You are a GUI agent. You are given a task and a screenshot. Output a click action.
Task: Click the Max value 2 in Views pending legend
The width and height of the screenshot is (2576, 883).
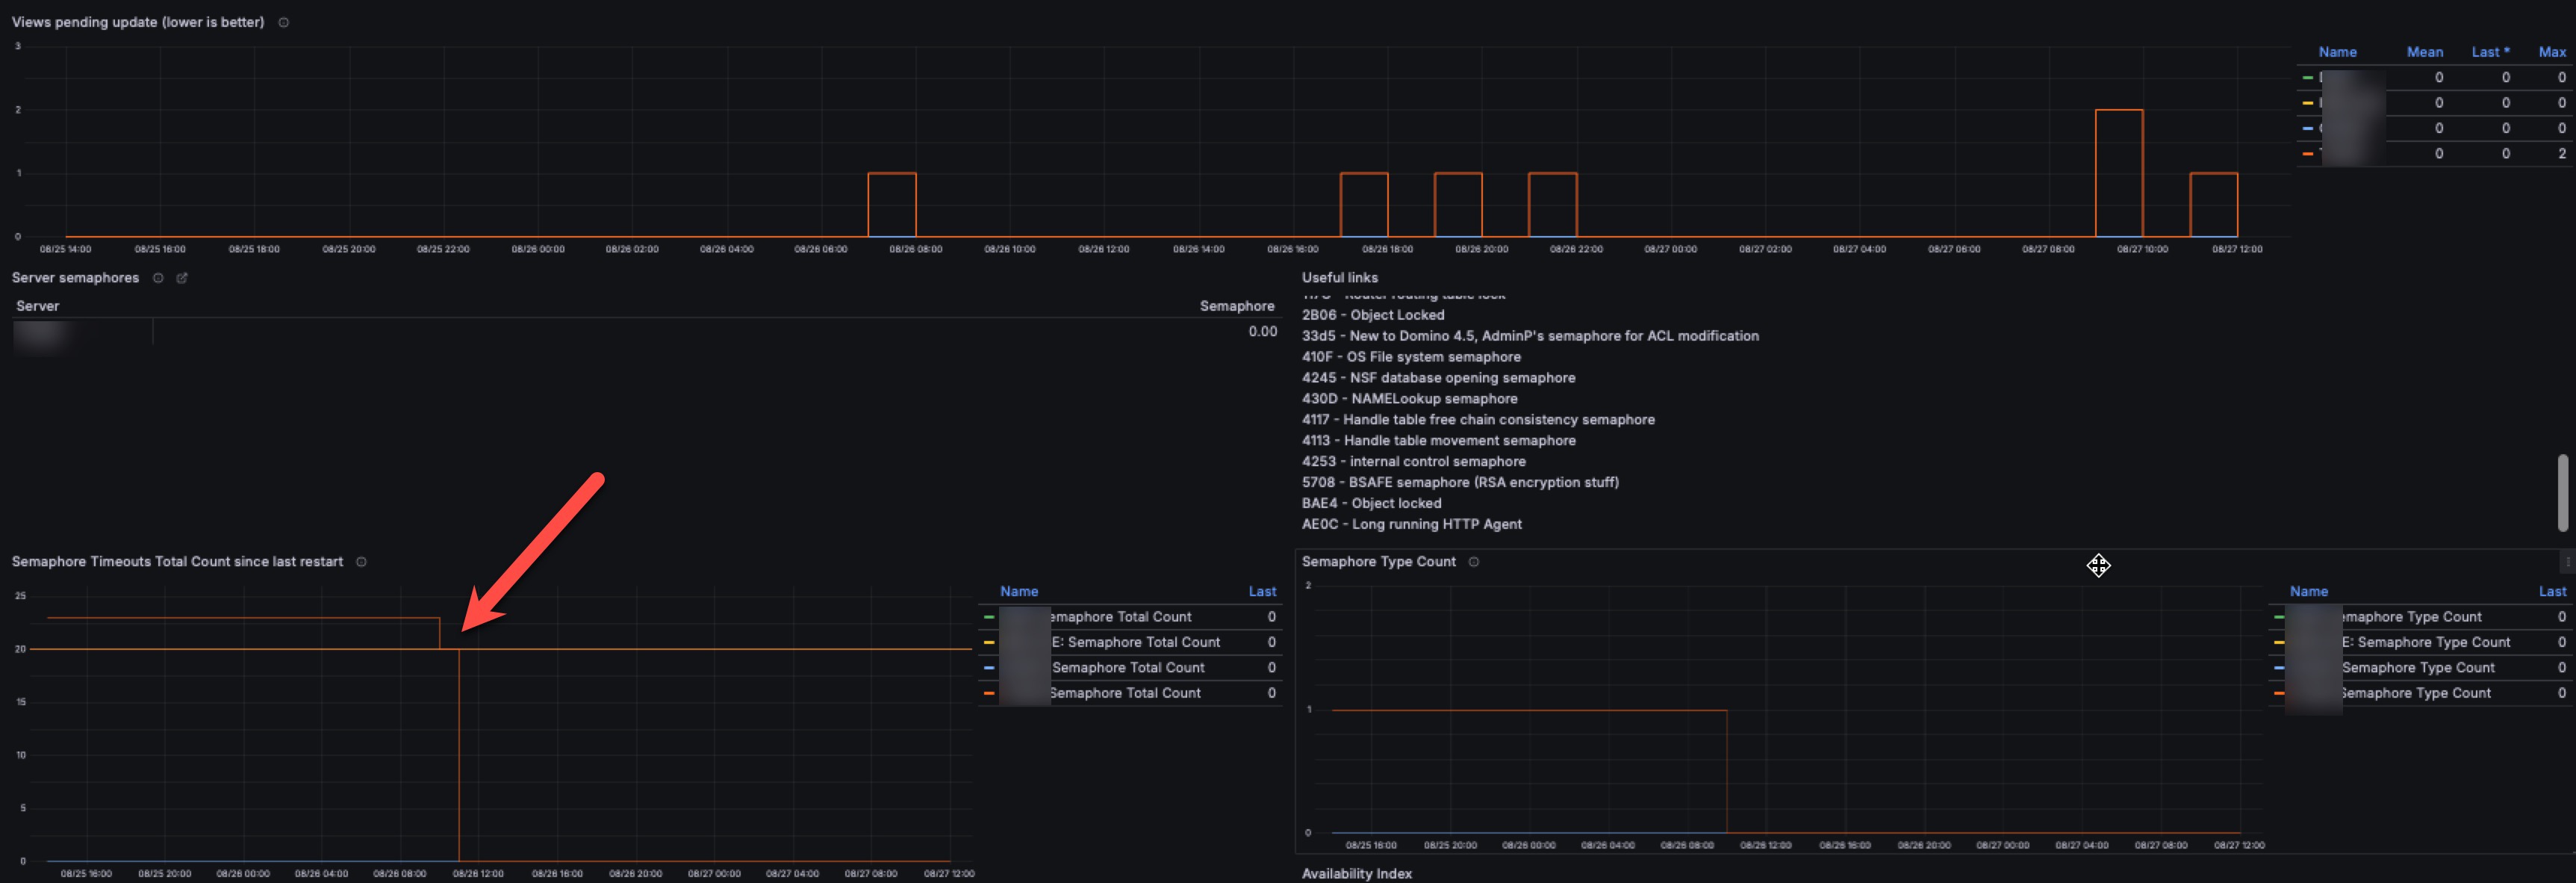pos(2561,154)
